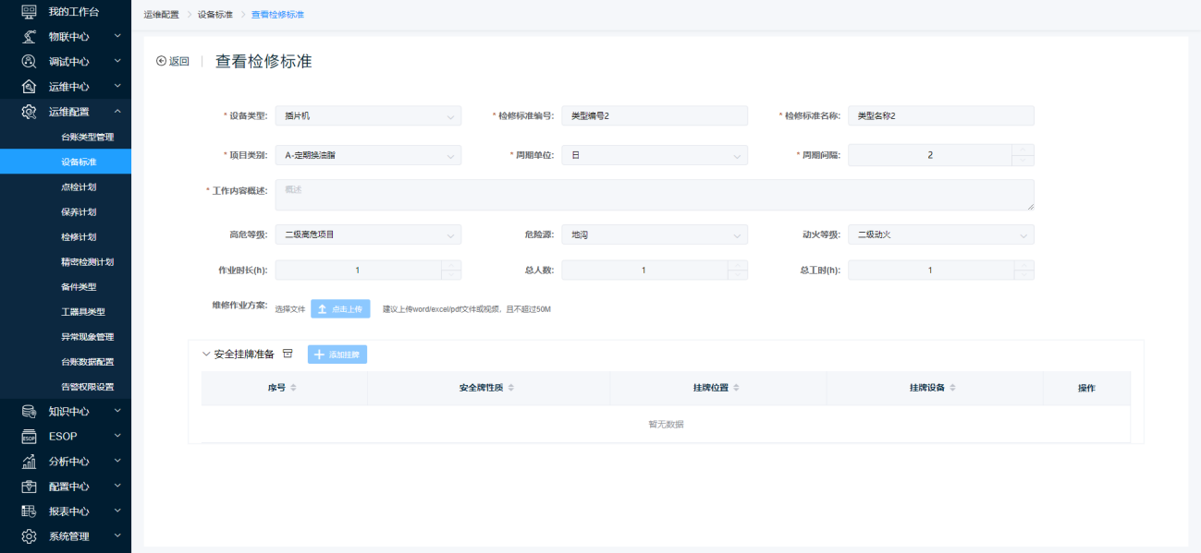The width and height of the screenshot is (1201, 553).
Task: Open the 周期单位 dropdown
Action: click(655, 155)
